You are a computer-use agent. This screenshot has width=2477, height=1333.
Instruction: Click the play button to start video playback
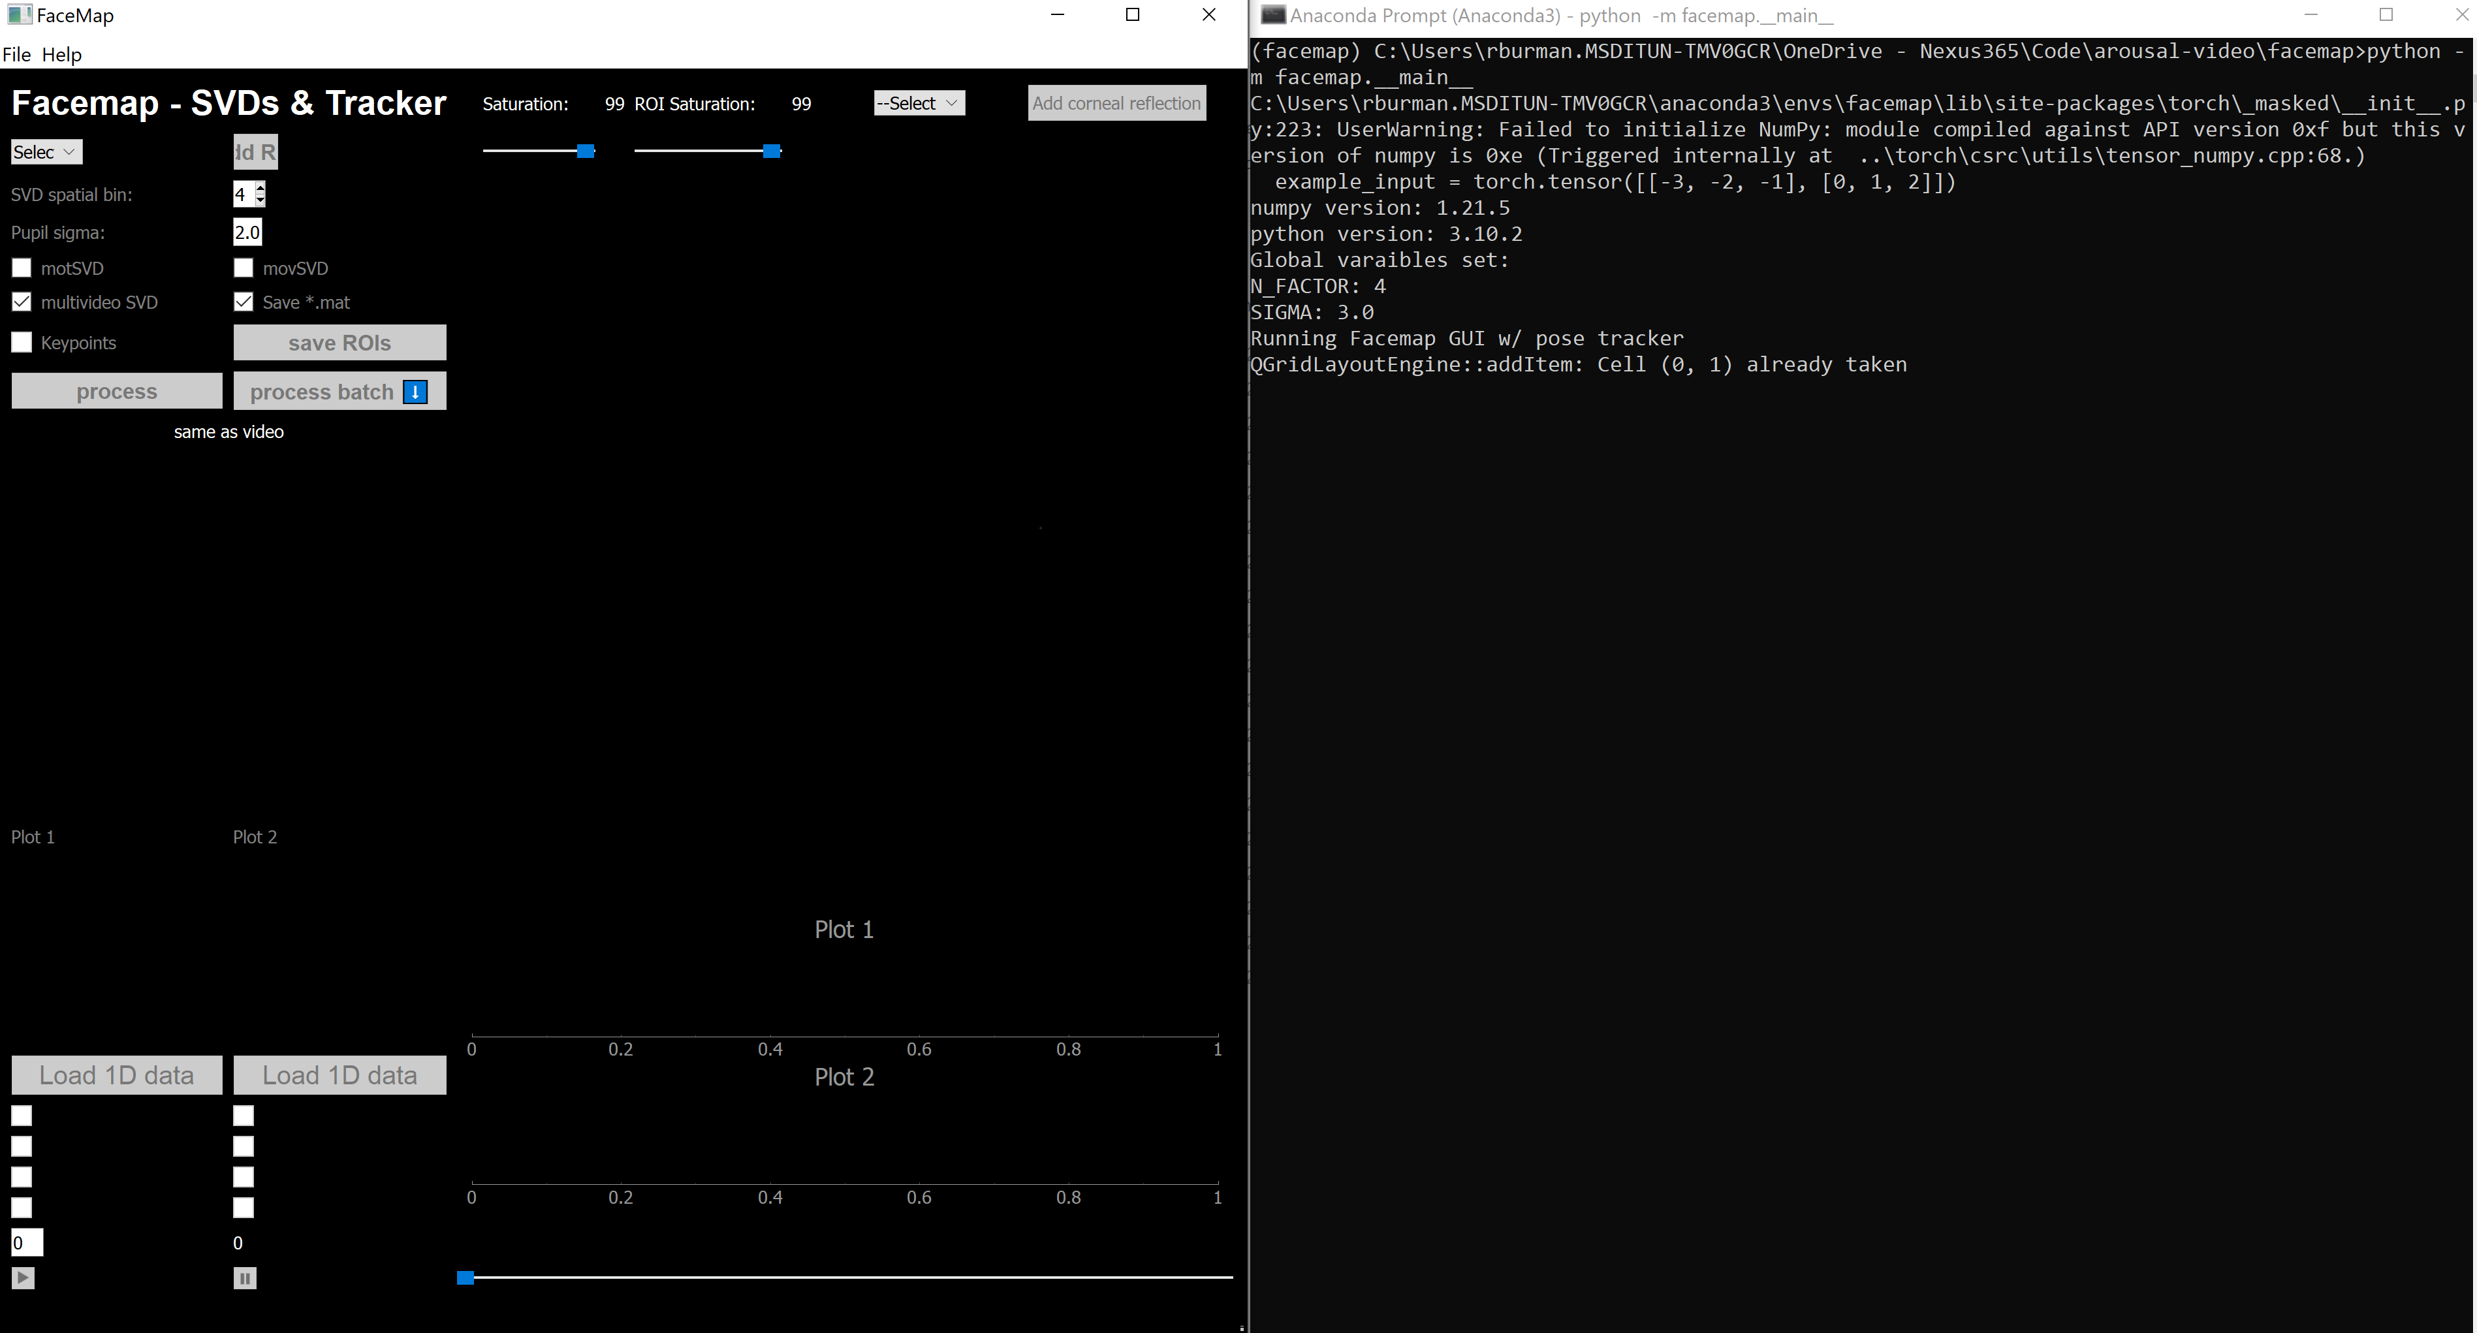point(21,1278)
